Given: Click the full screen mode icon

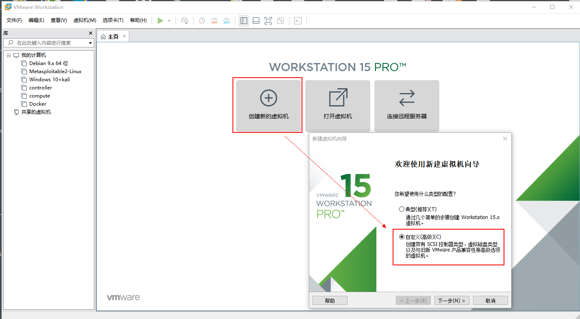Looking at the screenshot, I should 268,21.
